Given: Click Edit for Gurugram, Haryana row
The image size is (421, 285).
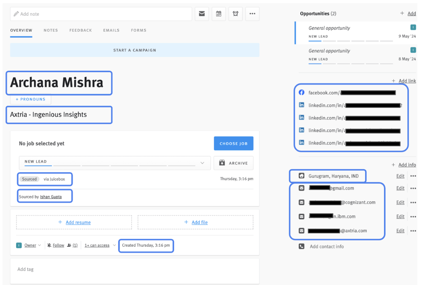Looking at the screenshot, I should (400, 176).
